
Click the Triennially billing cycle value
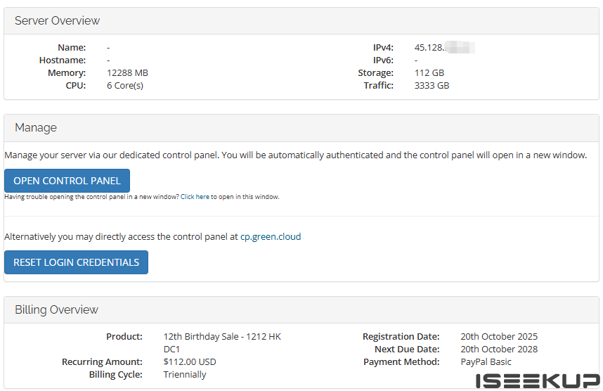185,375
